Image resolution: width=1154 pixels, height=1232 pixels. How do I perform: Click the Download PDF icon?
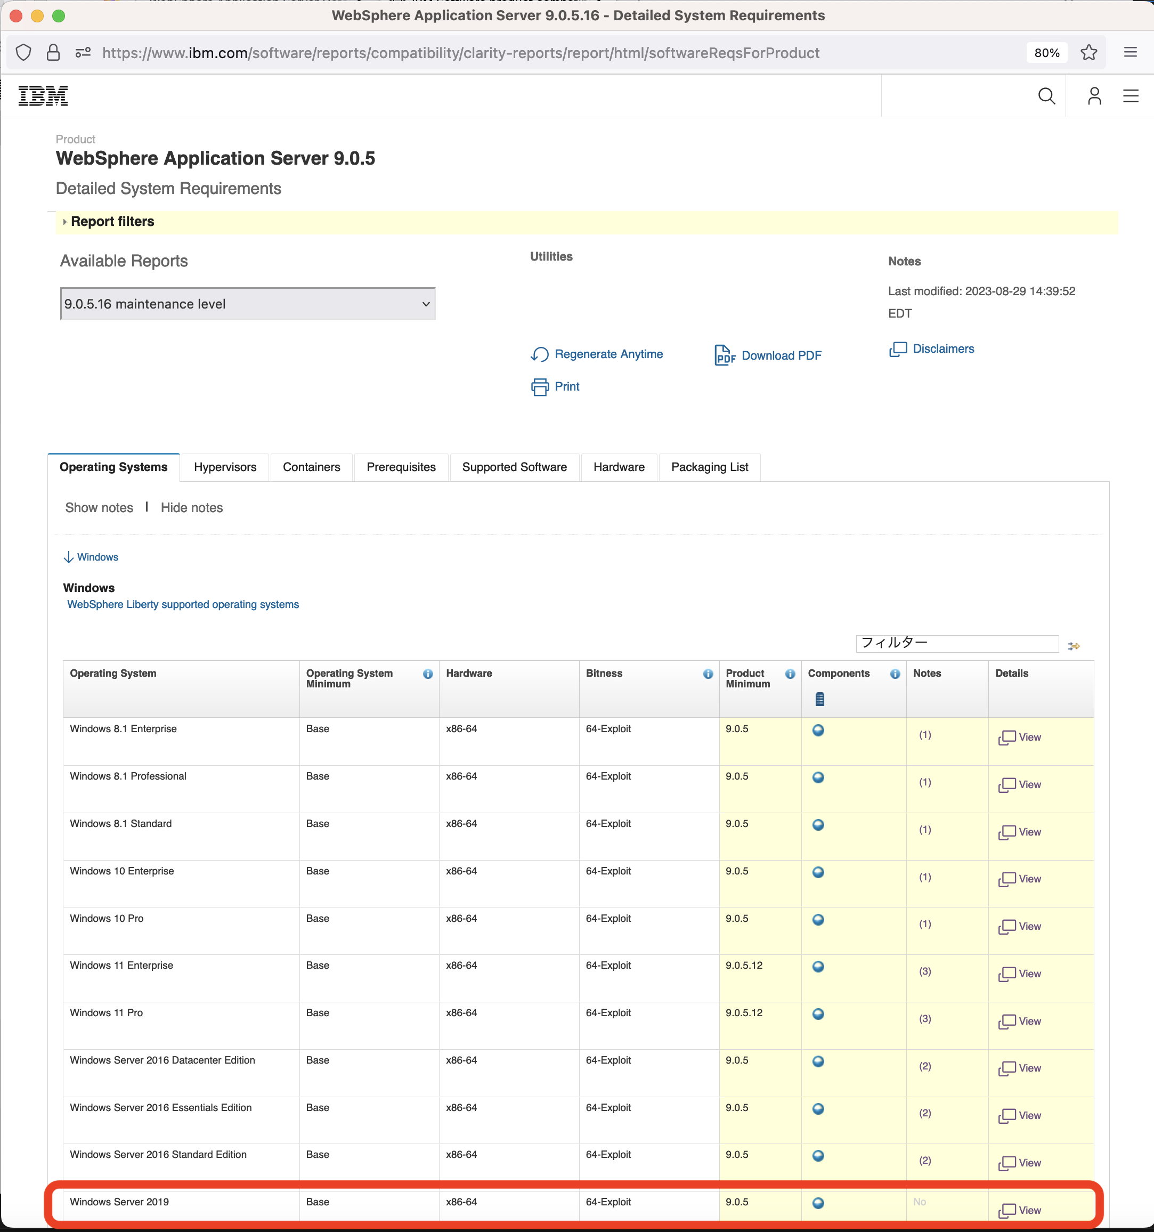click(725, 354)
